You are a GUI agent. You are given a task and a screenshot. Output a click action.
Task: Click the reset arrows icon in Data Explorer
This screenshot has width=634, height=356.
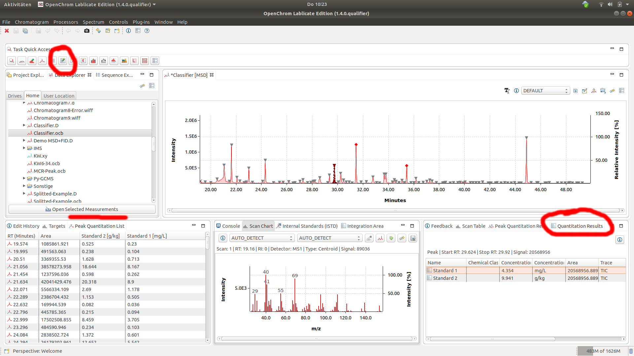142,86
